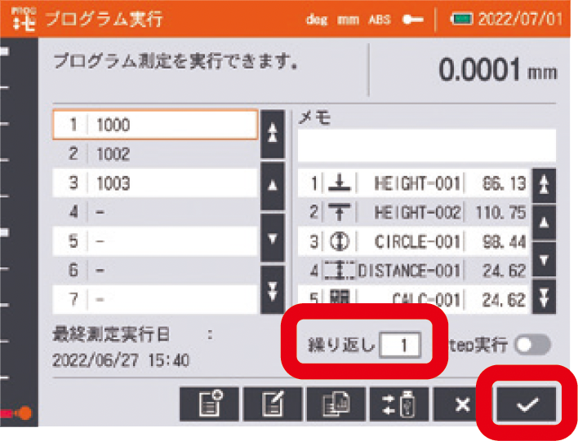This screenshot has height=441, width=578.
Task: Click the checkmark confirm button
Action: point(524,404)
